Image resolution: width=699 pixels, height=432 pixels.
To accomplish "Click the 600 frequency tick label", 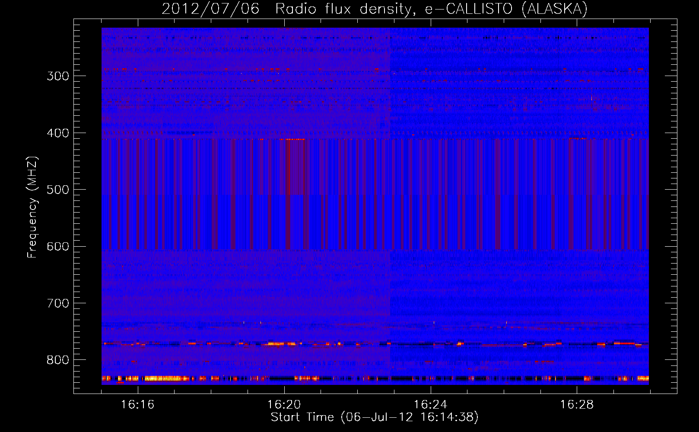I will 58,247.
